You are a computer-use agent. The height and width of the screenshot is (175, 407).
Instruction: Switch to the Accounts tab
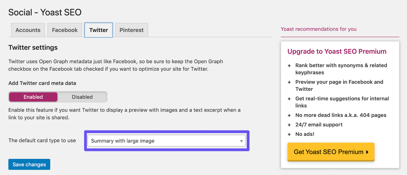click(x=27, y=30)
